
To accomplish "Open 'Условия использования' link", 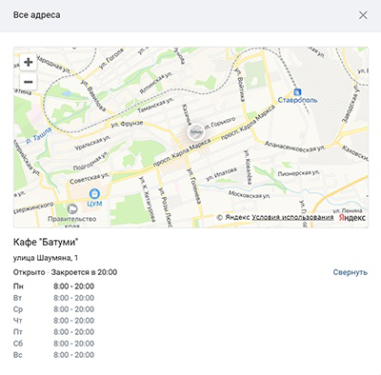I will [x=292, y=217].
